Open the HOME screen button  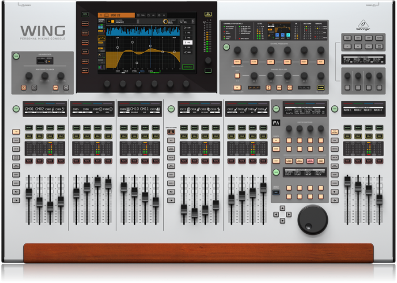[x=85, y=14]
